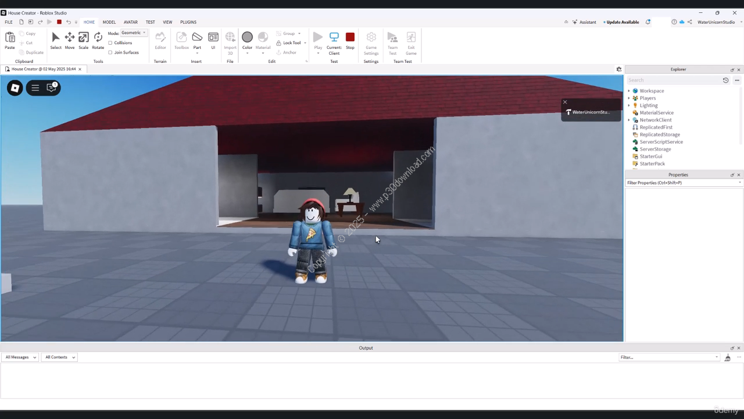Viewport: 744px width, 419px height.
Task: Click the viewport settings gear icon
Action: [619, 69]
